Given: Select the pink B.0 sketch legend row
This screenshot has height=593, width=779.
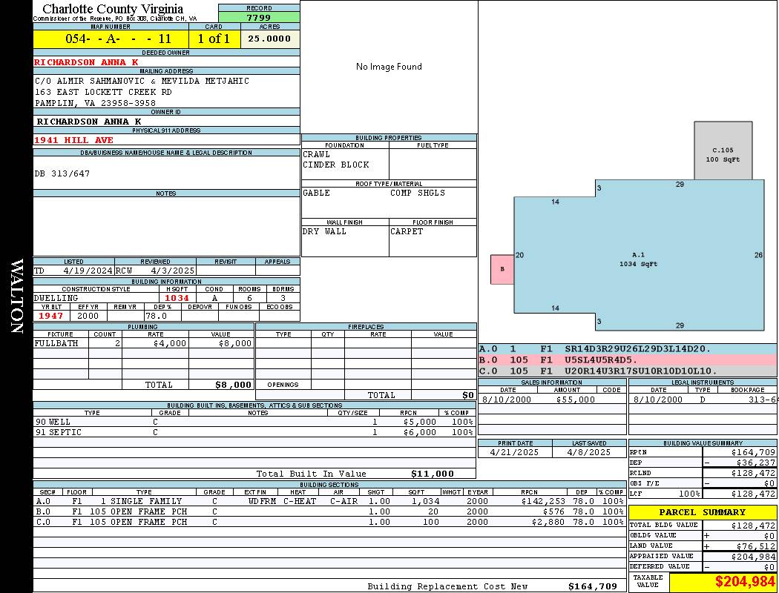Looking at the screenshot, I should point(627,360).
